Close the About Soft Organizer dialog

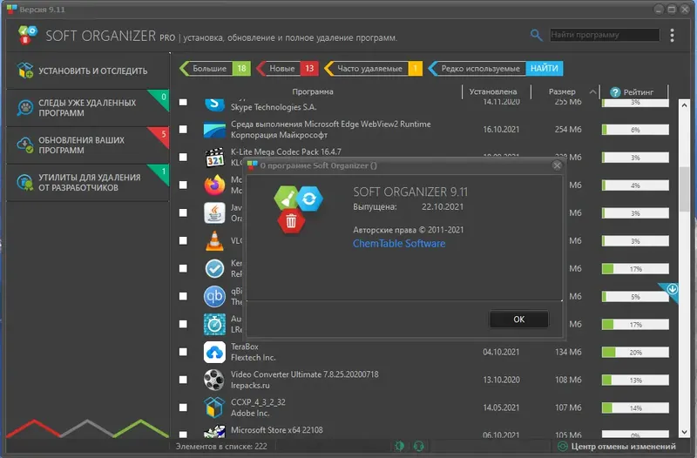pyautogui.click(x=557, y=165)
